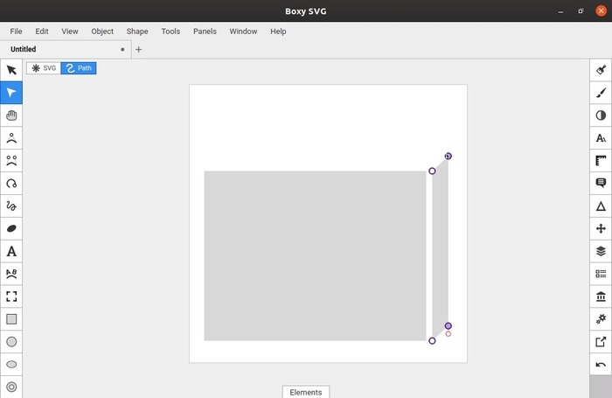612x398 pixels.
Task: Select the Freehand drawing tool
Action: (11, 206)
